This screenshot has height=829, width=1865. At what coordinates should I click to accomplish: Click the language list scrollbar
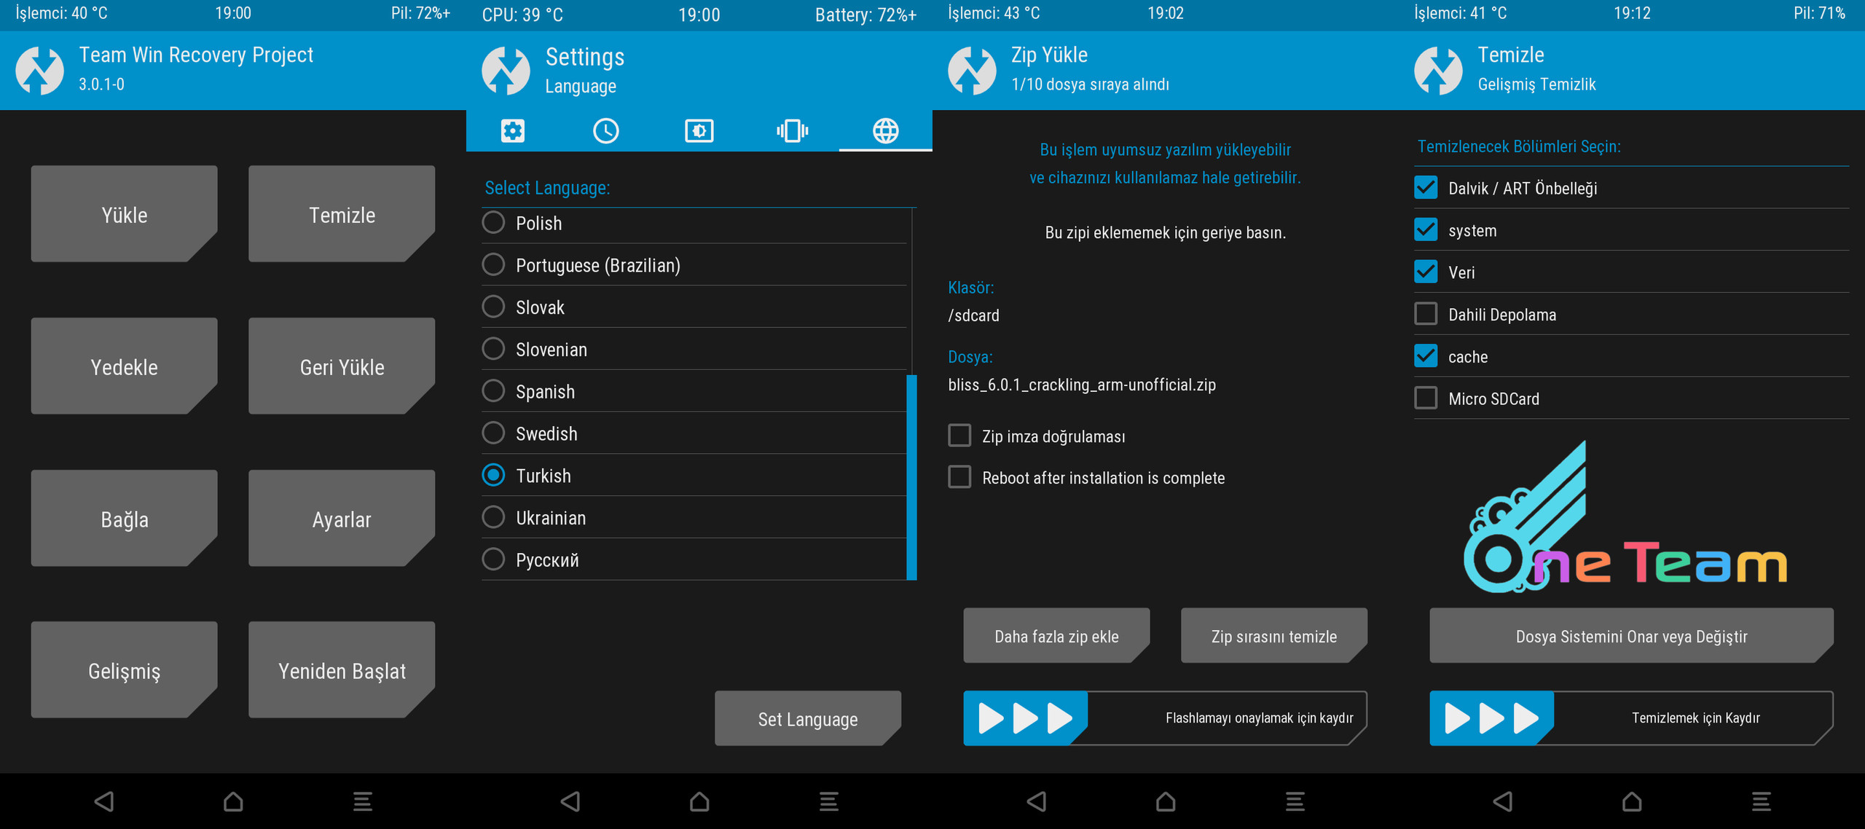coord(911,477)
